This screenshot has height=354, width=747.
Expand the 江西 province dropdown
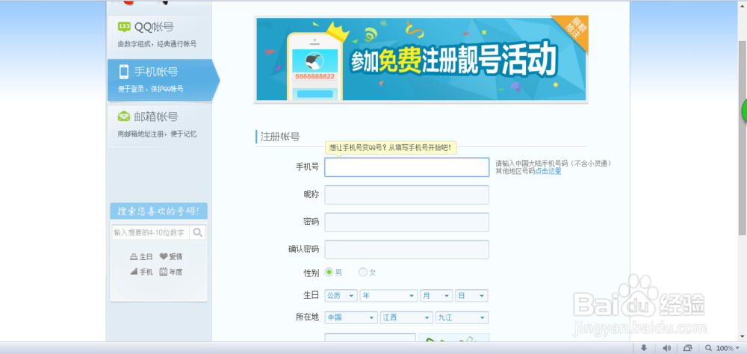pyautogui.click(x=407, y=318)
